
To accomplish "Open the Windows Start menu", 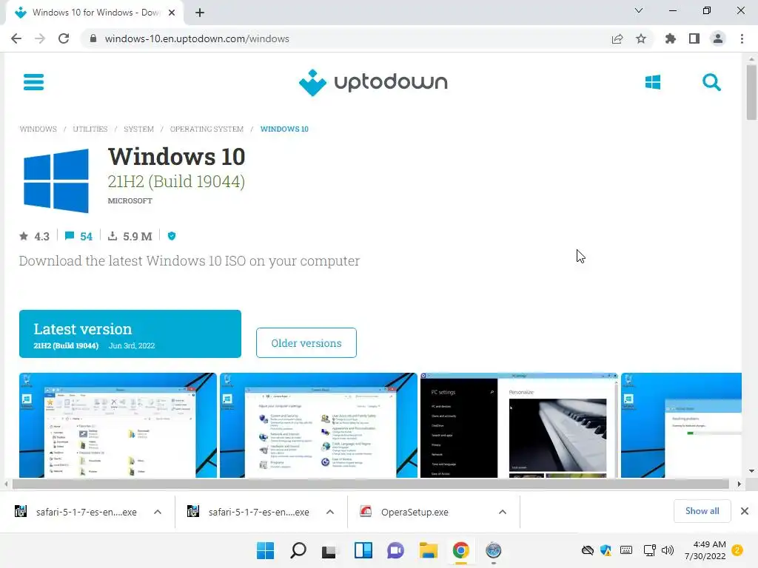I will pos(266,550).
